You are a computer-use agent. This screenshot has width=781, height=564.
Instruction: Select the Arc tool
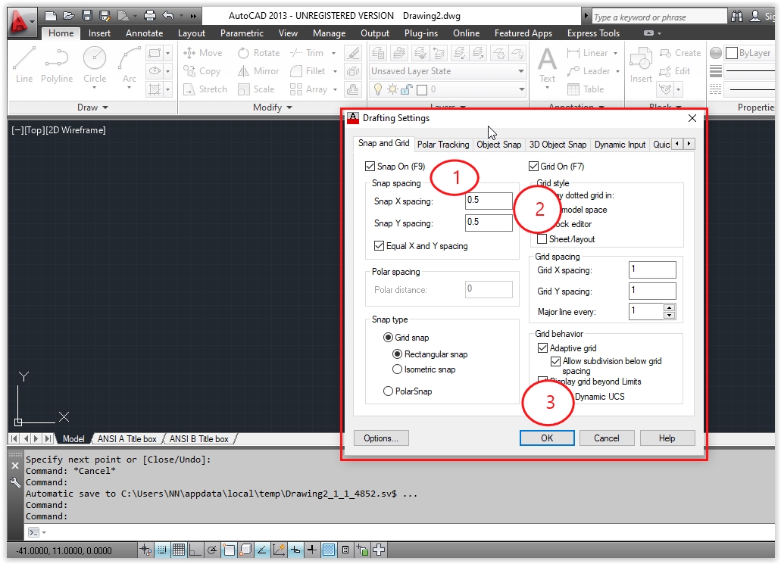(x=130, y=64)
